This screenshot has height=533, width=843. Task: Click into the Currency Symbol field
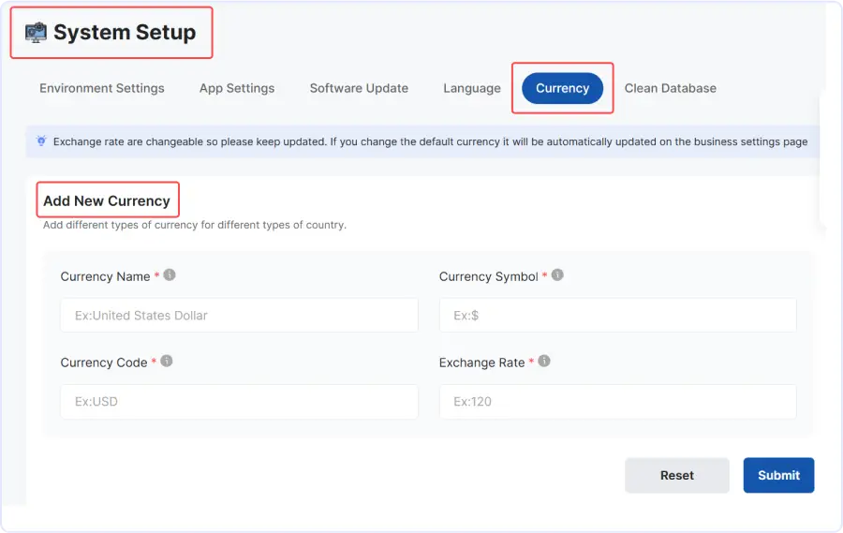click(x=617, y=316)
